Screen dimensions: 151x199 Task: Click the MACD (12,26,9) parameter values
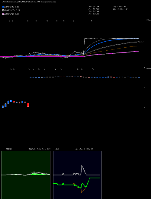click(x=39, y=149)
